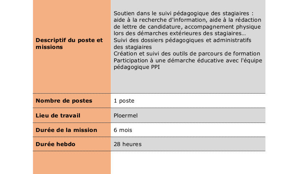Click the empty orange cell below "Durée hebdo"
Screen dimensions: 300x174
72,162
